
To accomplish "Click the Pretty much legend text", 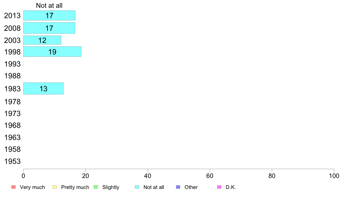I will (x=75, y=187).
